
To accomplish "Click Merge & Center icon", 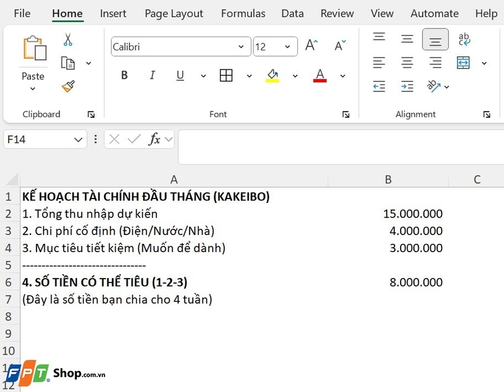I will pos(463,62).
